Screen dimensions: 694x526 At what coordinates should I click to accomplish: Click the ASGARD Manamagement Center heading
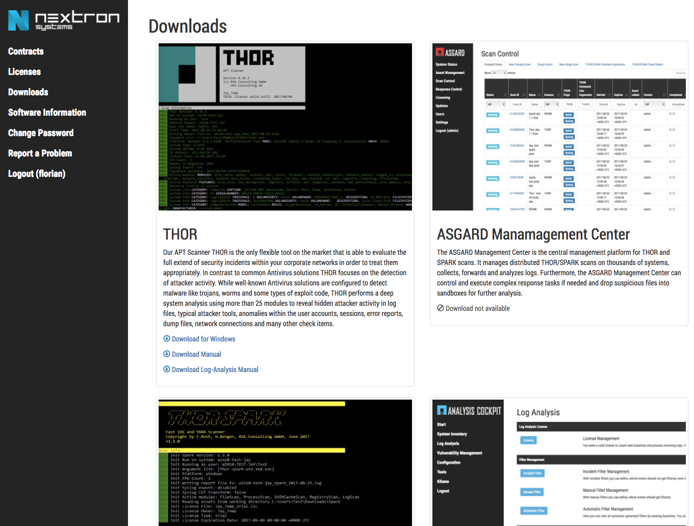click(533, 234)
